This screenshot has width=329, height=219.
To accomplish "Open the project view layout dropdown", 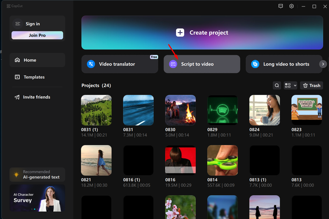I will point(290,85).
